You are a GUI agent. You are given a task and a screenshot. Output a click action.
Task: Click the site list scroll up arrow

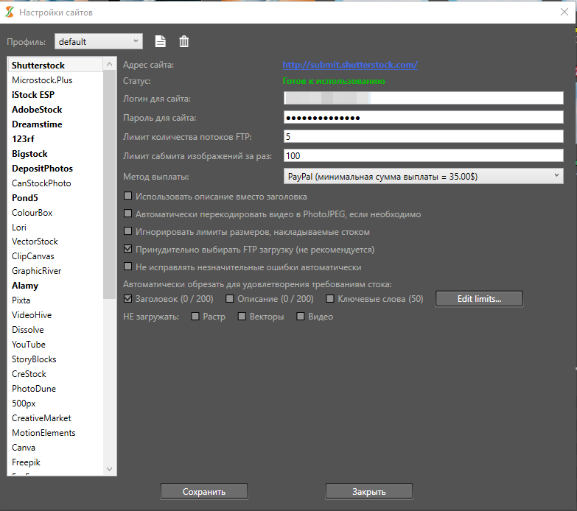[x=109, y=64]
